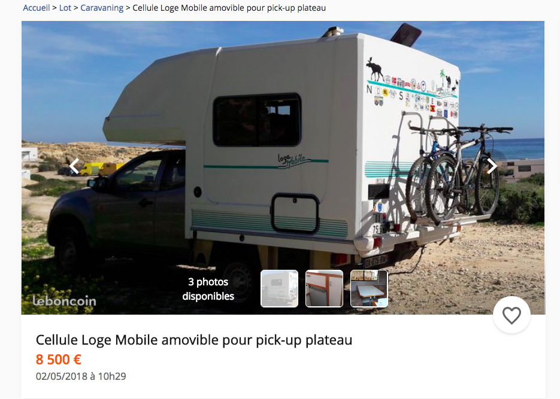Open the Lot breadcrumb link
Image resolution: width=560 pixels, height=399 pixels.
[65, 8]
